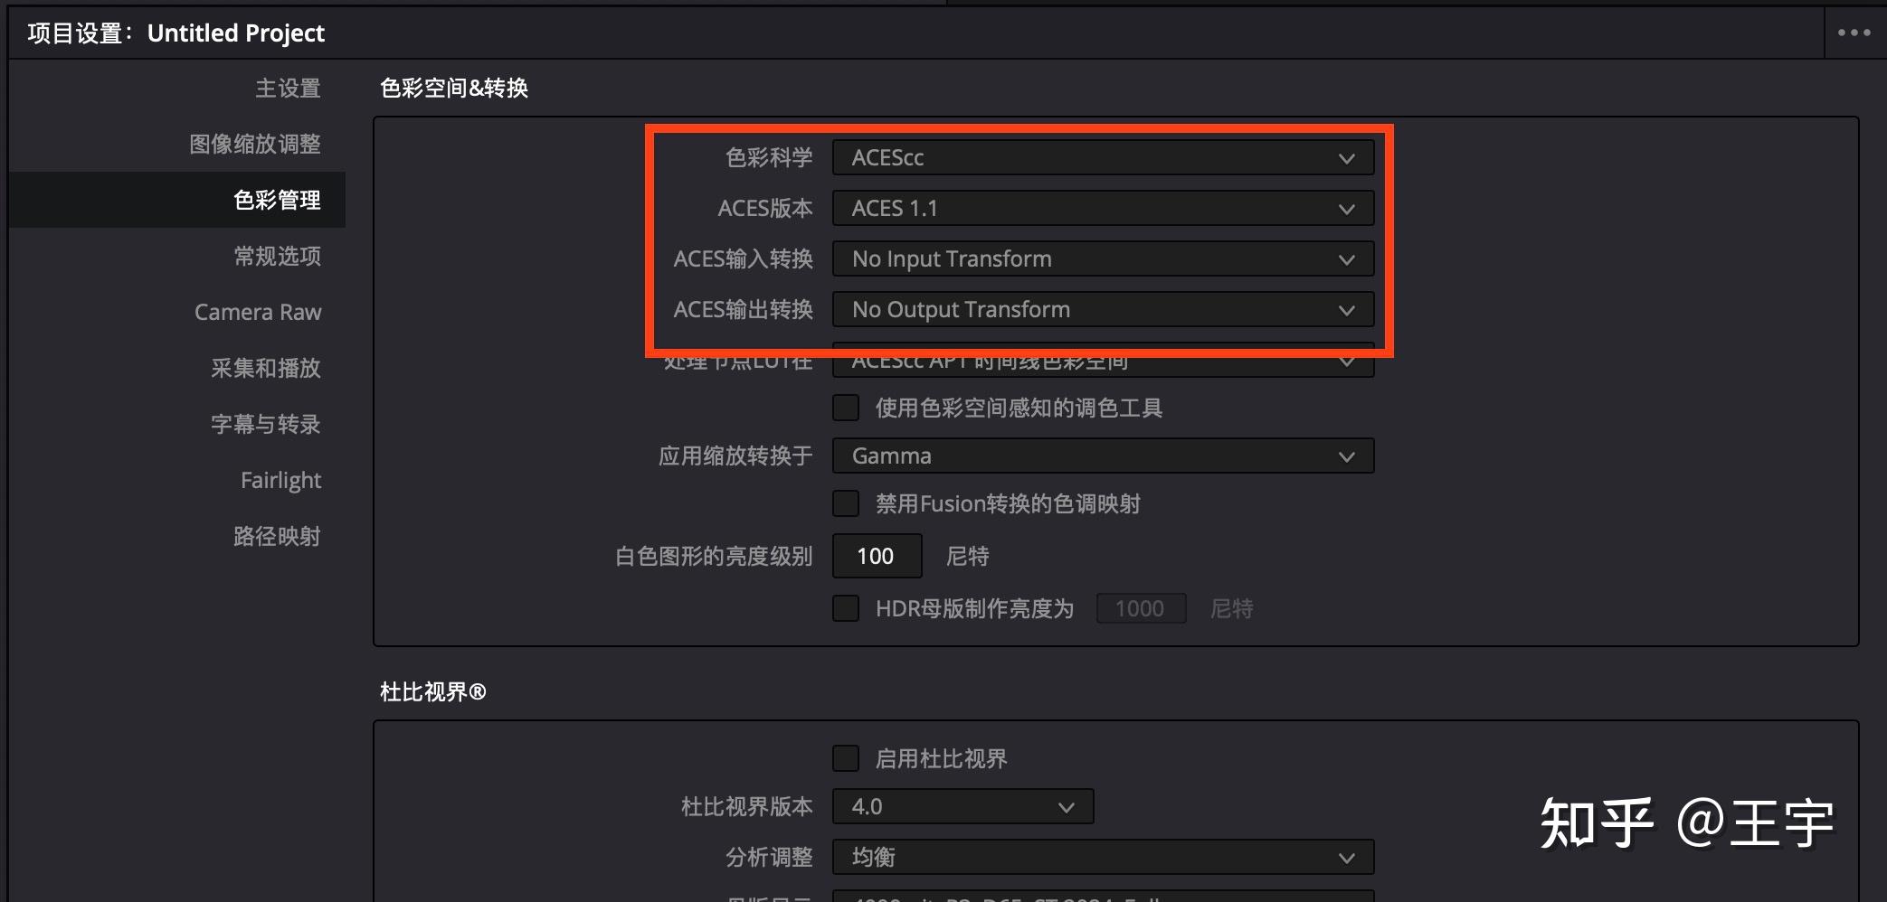The height and width of the screenshot is (902, 1887).
Task: Open the ACES版本 dropdown showing ACES 1.1
Action: coord(1102,207)
